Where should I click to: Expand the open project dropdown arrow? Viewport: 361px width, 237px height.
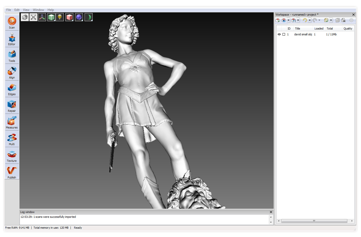point(288,20)
